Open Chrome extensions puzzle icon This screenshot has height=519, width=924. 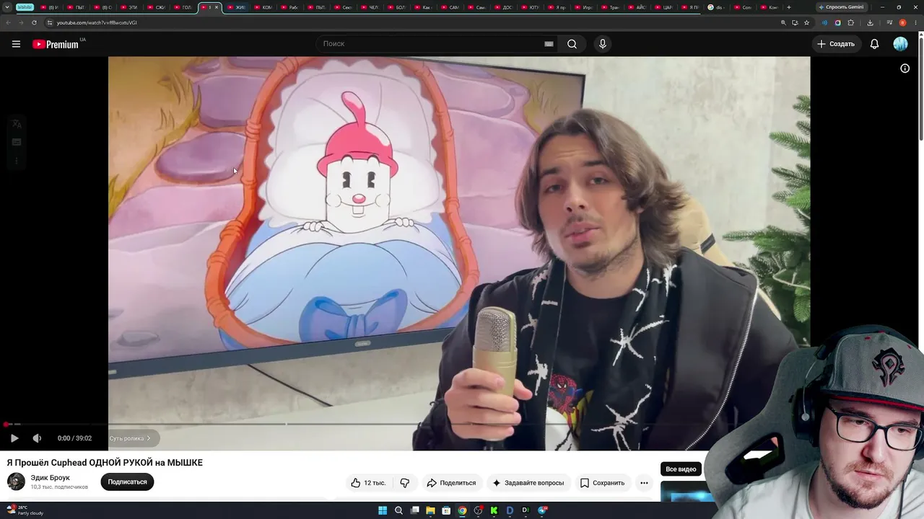(850, 22)
